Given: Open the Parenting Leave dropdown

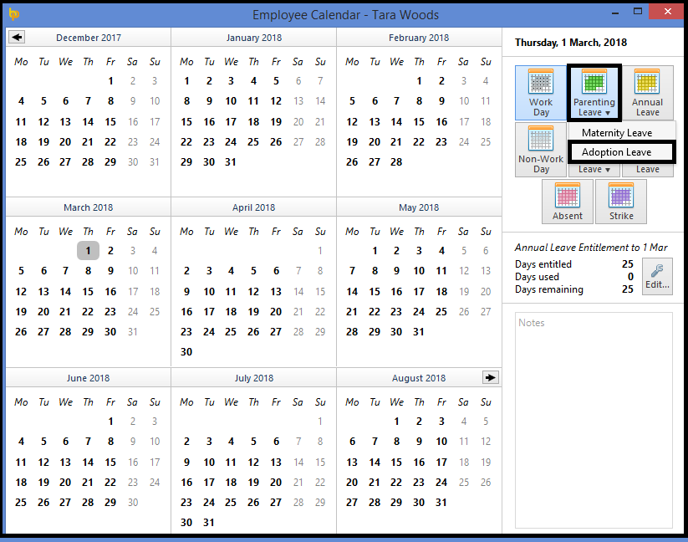Looking at the screenshot, I should click(x=594, y=93).
